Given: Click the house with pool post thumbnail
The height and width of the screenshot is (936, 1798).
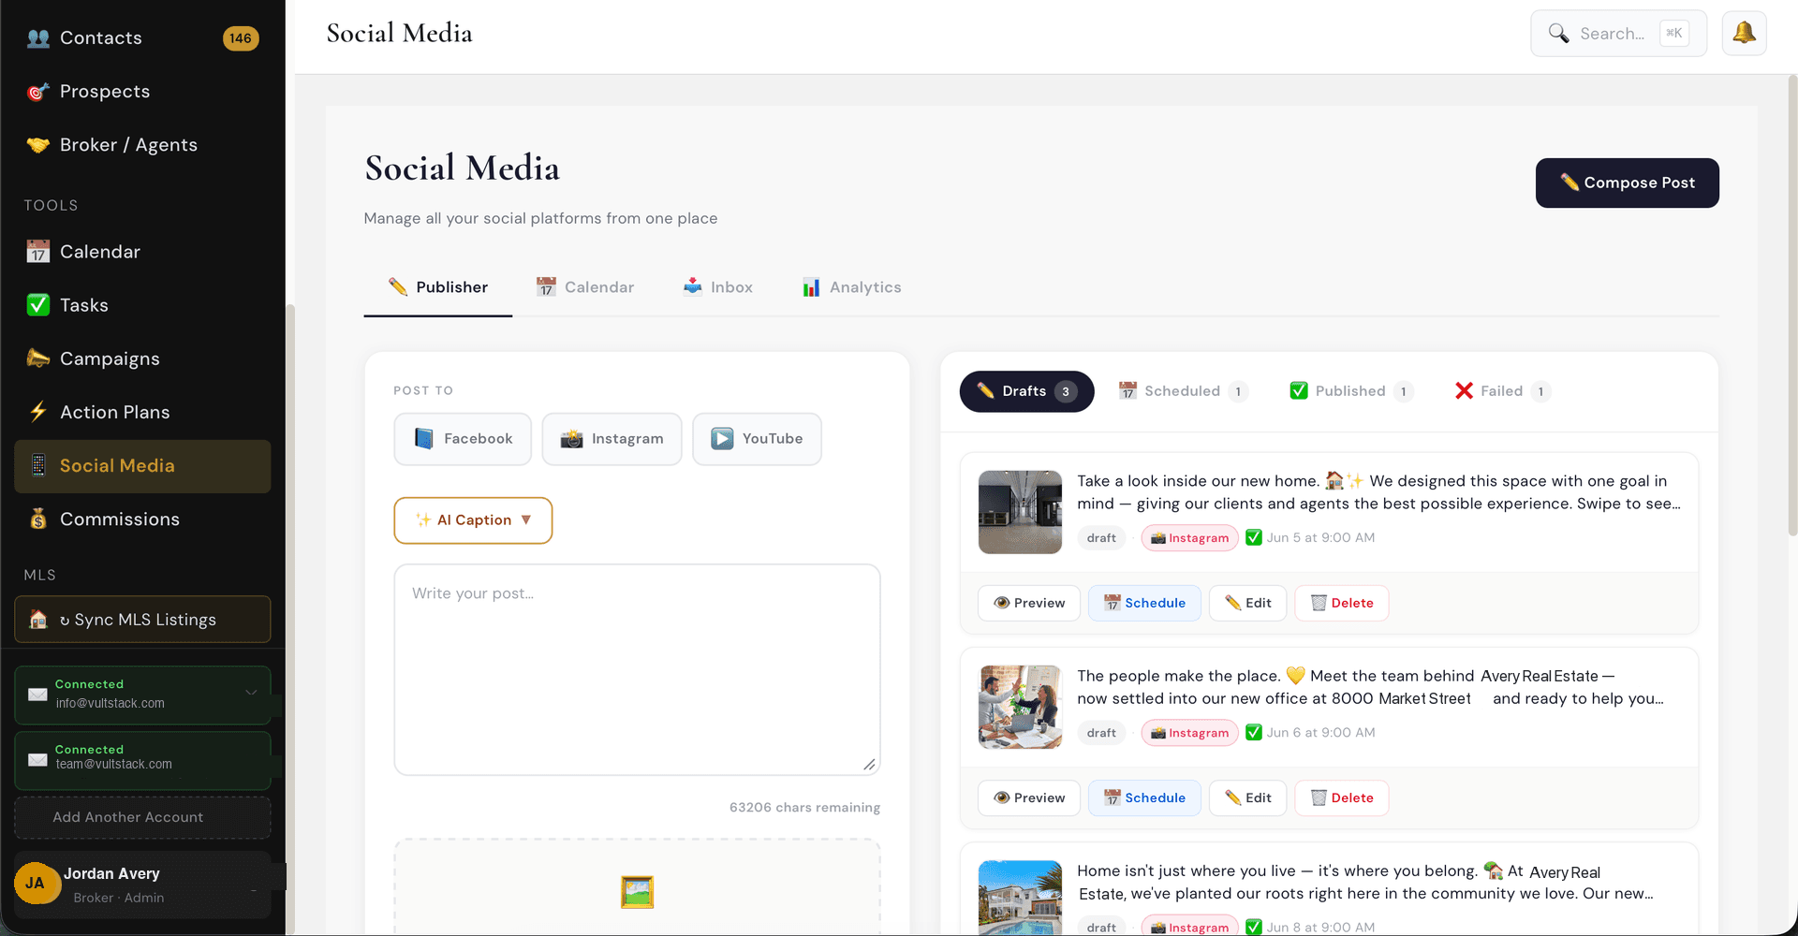Looking at the screenshot, I should point(1020,898).
